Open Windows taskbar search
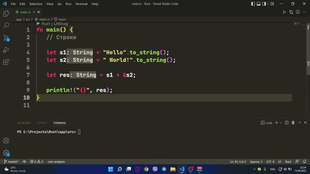Screen dimensions: 310x174 120,169
